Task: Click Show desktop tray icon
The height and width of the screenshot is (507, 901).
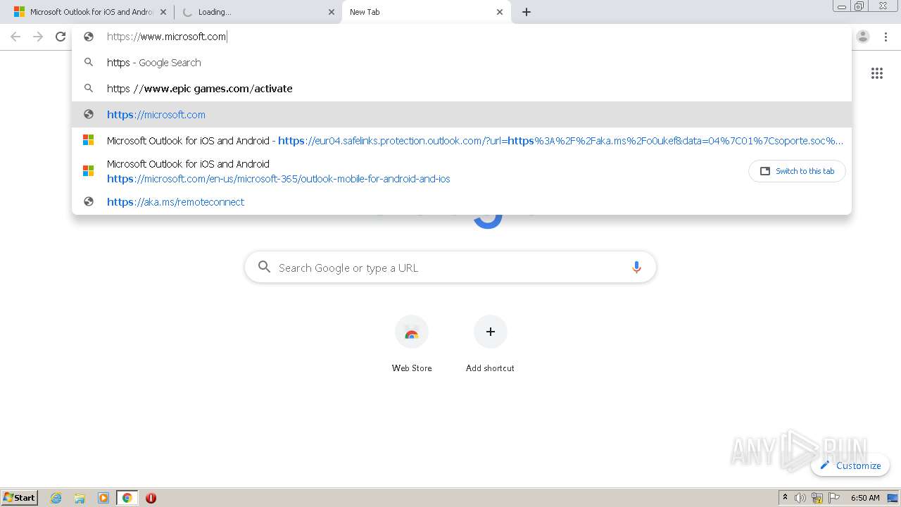Action: click(893, 498)
